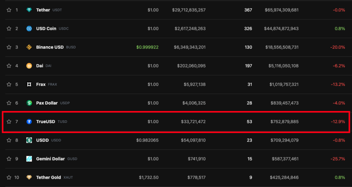Open the Dai coin page link

point(40,66)
